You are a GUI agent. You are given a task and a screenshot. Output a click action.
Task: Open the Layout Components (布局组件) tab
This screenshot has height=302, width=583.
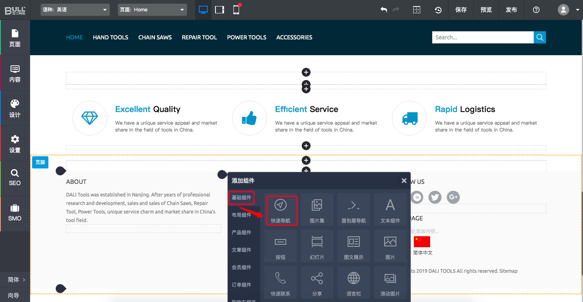pyautogui.click(x=241, y=215)
